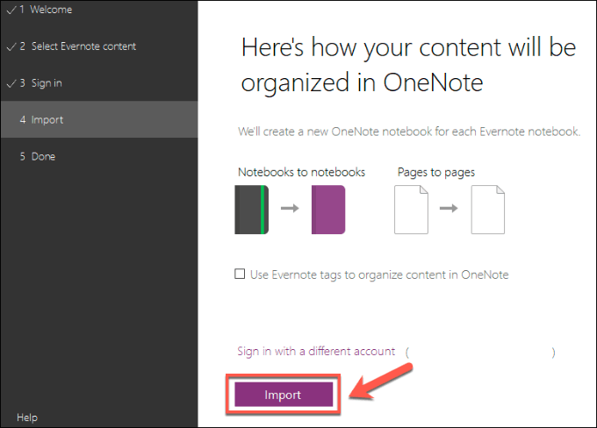The image size is (597, 428).
Task: Click the checkmark beside the Sign in step
Action: [x=10, y=83]
